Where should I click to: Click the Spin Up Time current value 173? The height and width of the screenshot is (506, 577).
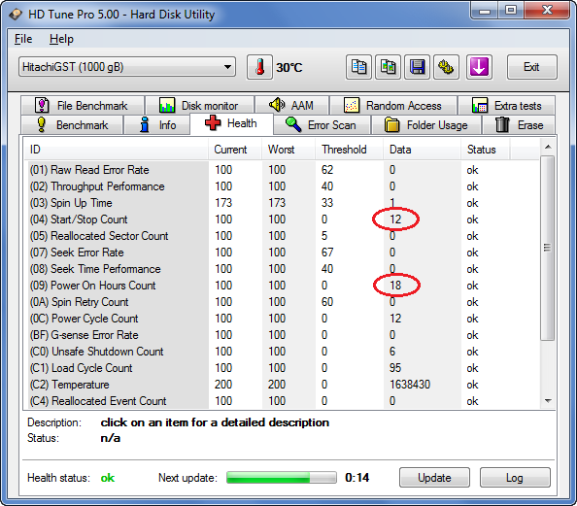pos(223,203)
